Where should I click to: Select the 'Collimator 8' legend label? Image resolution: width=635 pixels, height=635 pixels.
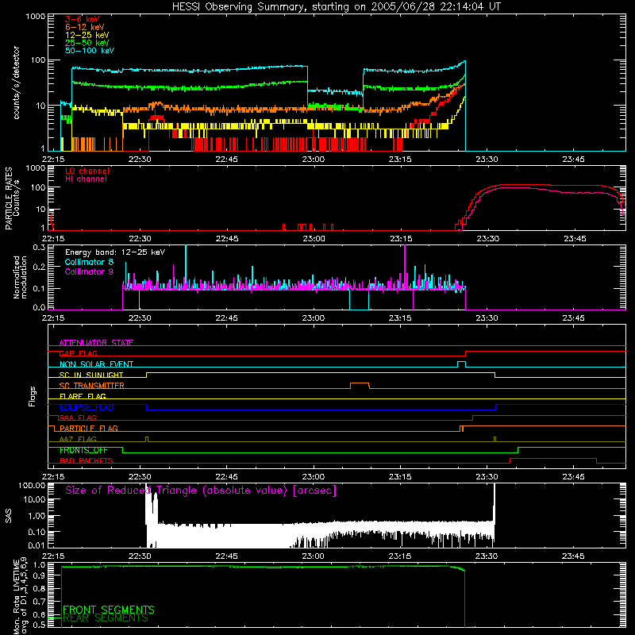[89, 262]
